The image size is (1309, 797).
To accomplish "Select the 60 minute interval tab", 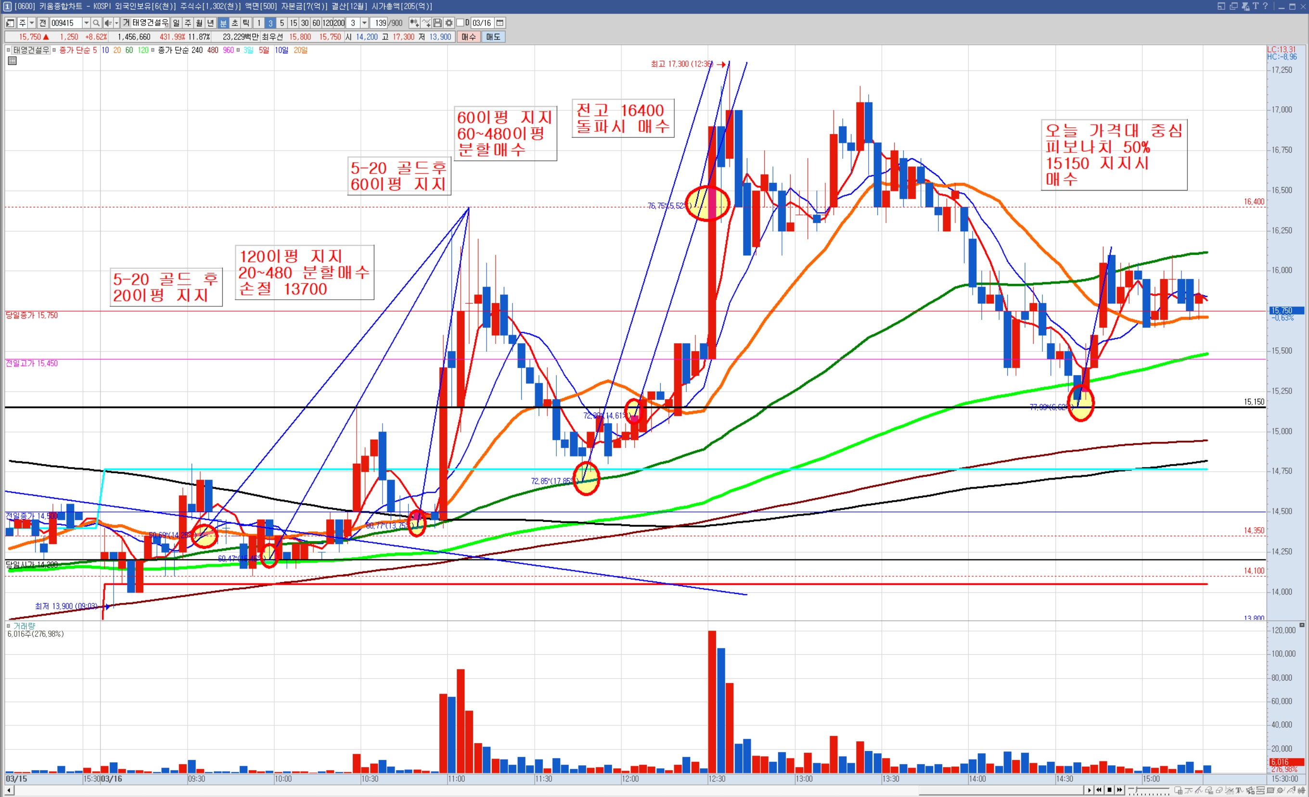I will tap(316, 23).
